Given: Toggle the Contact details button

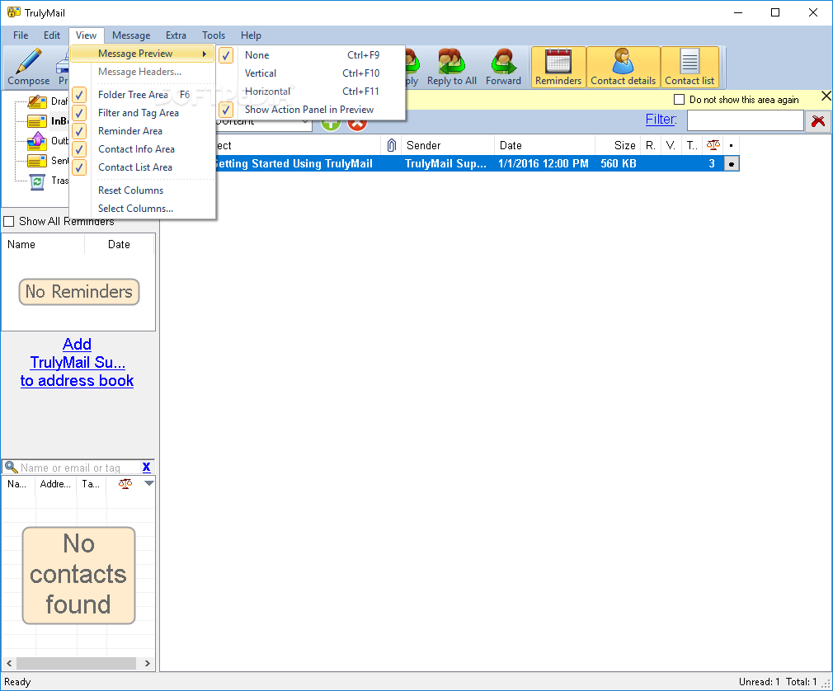Looking at the screenshot, I should [x=624, y=67].
